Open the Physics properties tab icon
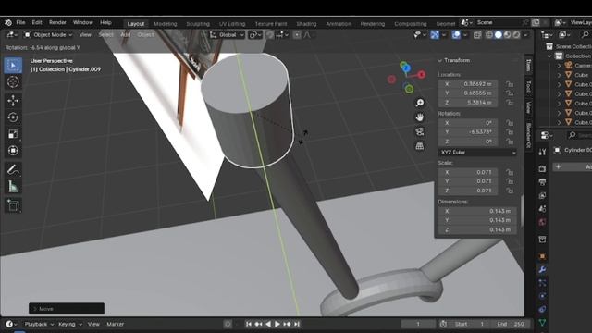The height and width of the screenshot is (333, 592). coord(543,296)
